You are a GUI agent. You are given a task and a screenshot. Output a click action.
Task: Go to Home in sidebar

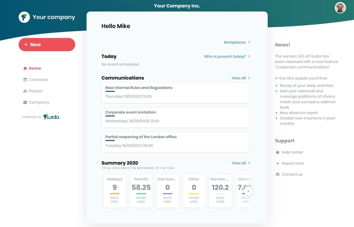pyautogui.click(x=32, y=68)
